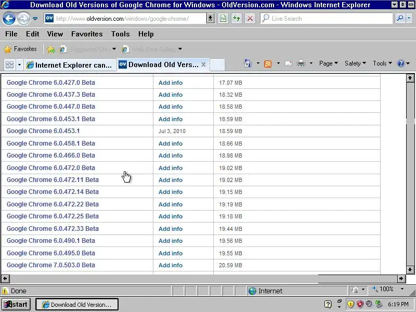Open the address bar history dropdown
Viewport: 416px width, 312px height.
tap(211, 19)
